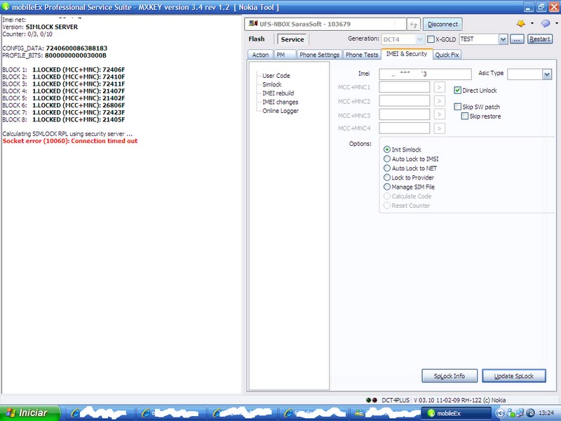Open the Quick Fix tab
This screenshot has width=561, height=421.
tap(447, 55)
